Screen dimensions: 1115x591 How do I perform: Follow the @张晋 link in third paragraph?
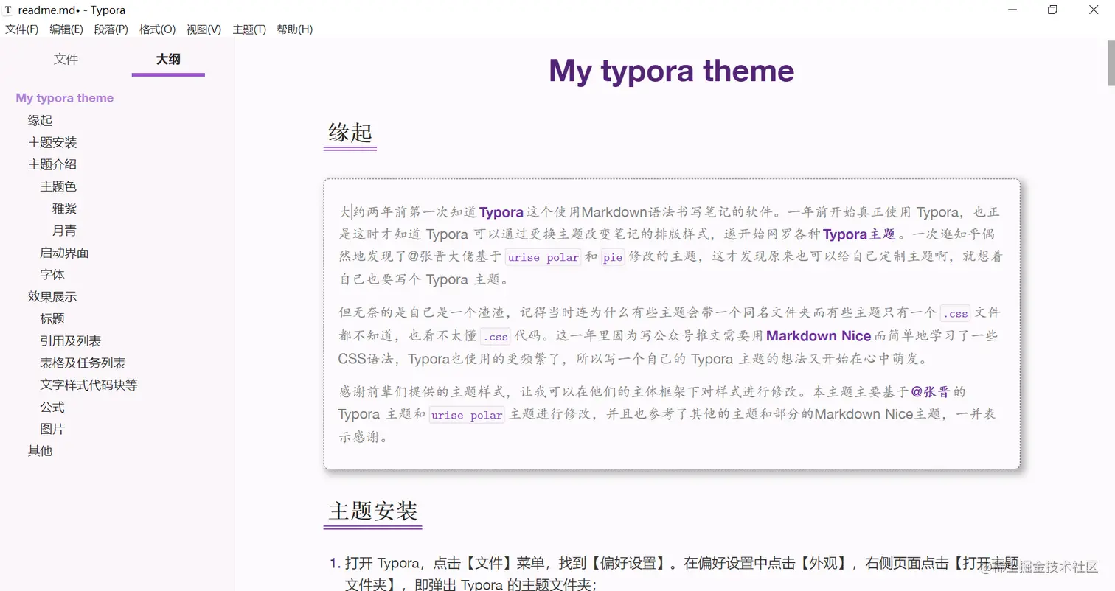[932, 391]
